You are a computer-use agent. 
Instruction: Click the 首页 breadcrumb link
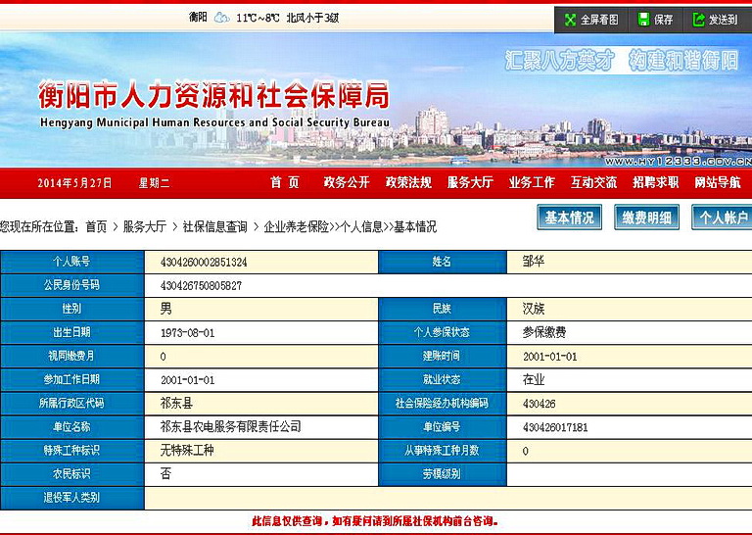tap(96, 226)
